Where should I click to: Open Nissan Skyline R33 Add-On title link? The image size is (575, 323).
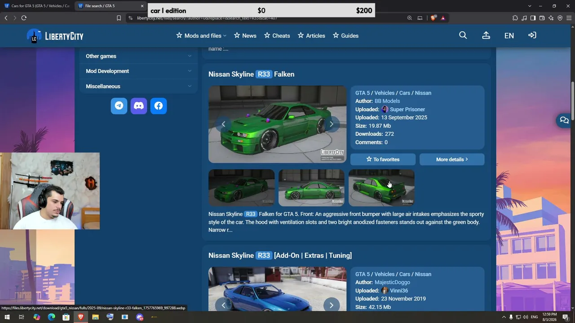pyautogui.click(x=280, y=255)
